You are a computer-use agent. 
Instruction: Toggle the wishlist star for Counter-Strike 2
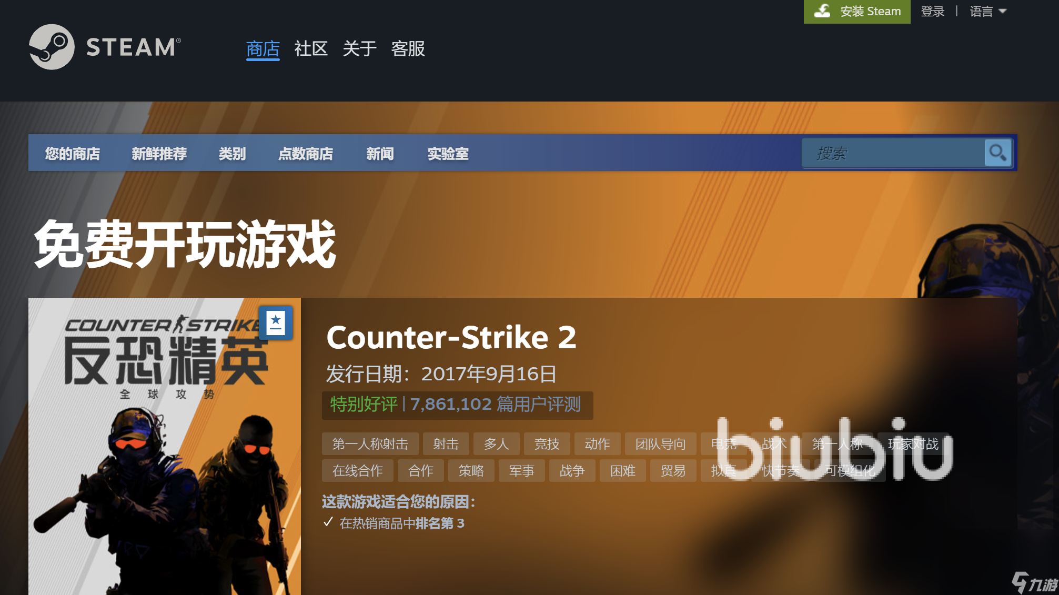tap(276, 323)
